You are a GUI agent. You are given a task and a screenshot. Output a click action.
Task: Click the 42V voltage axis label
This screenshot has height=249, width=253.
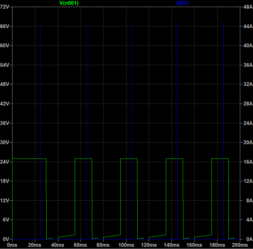coord(5,104)
